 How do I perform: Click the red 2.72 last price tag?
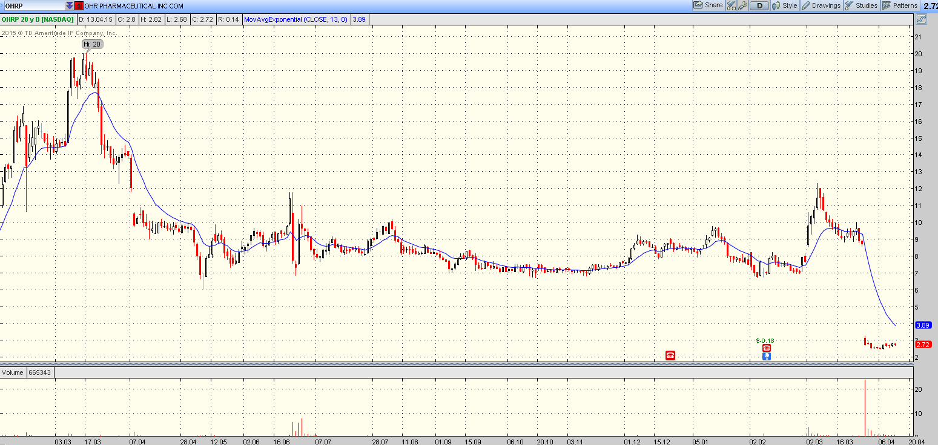coord(923,345)
